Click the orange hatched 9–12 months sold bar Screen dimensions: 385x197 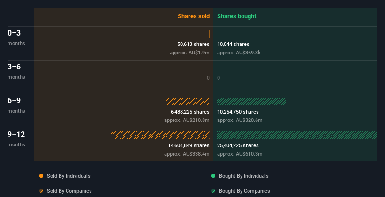pos(160,135)
